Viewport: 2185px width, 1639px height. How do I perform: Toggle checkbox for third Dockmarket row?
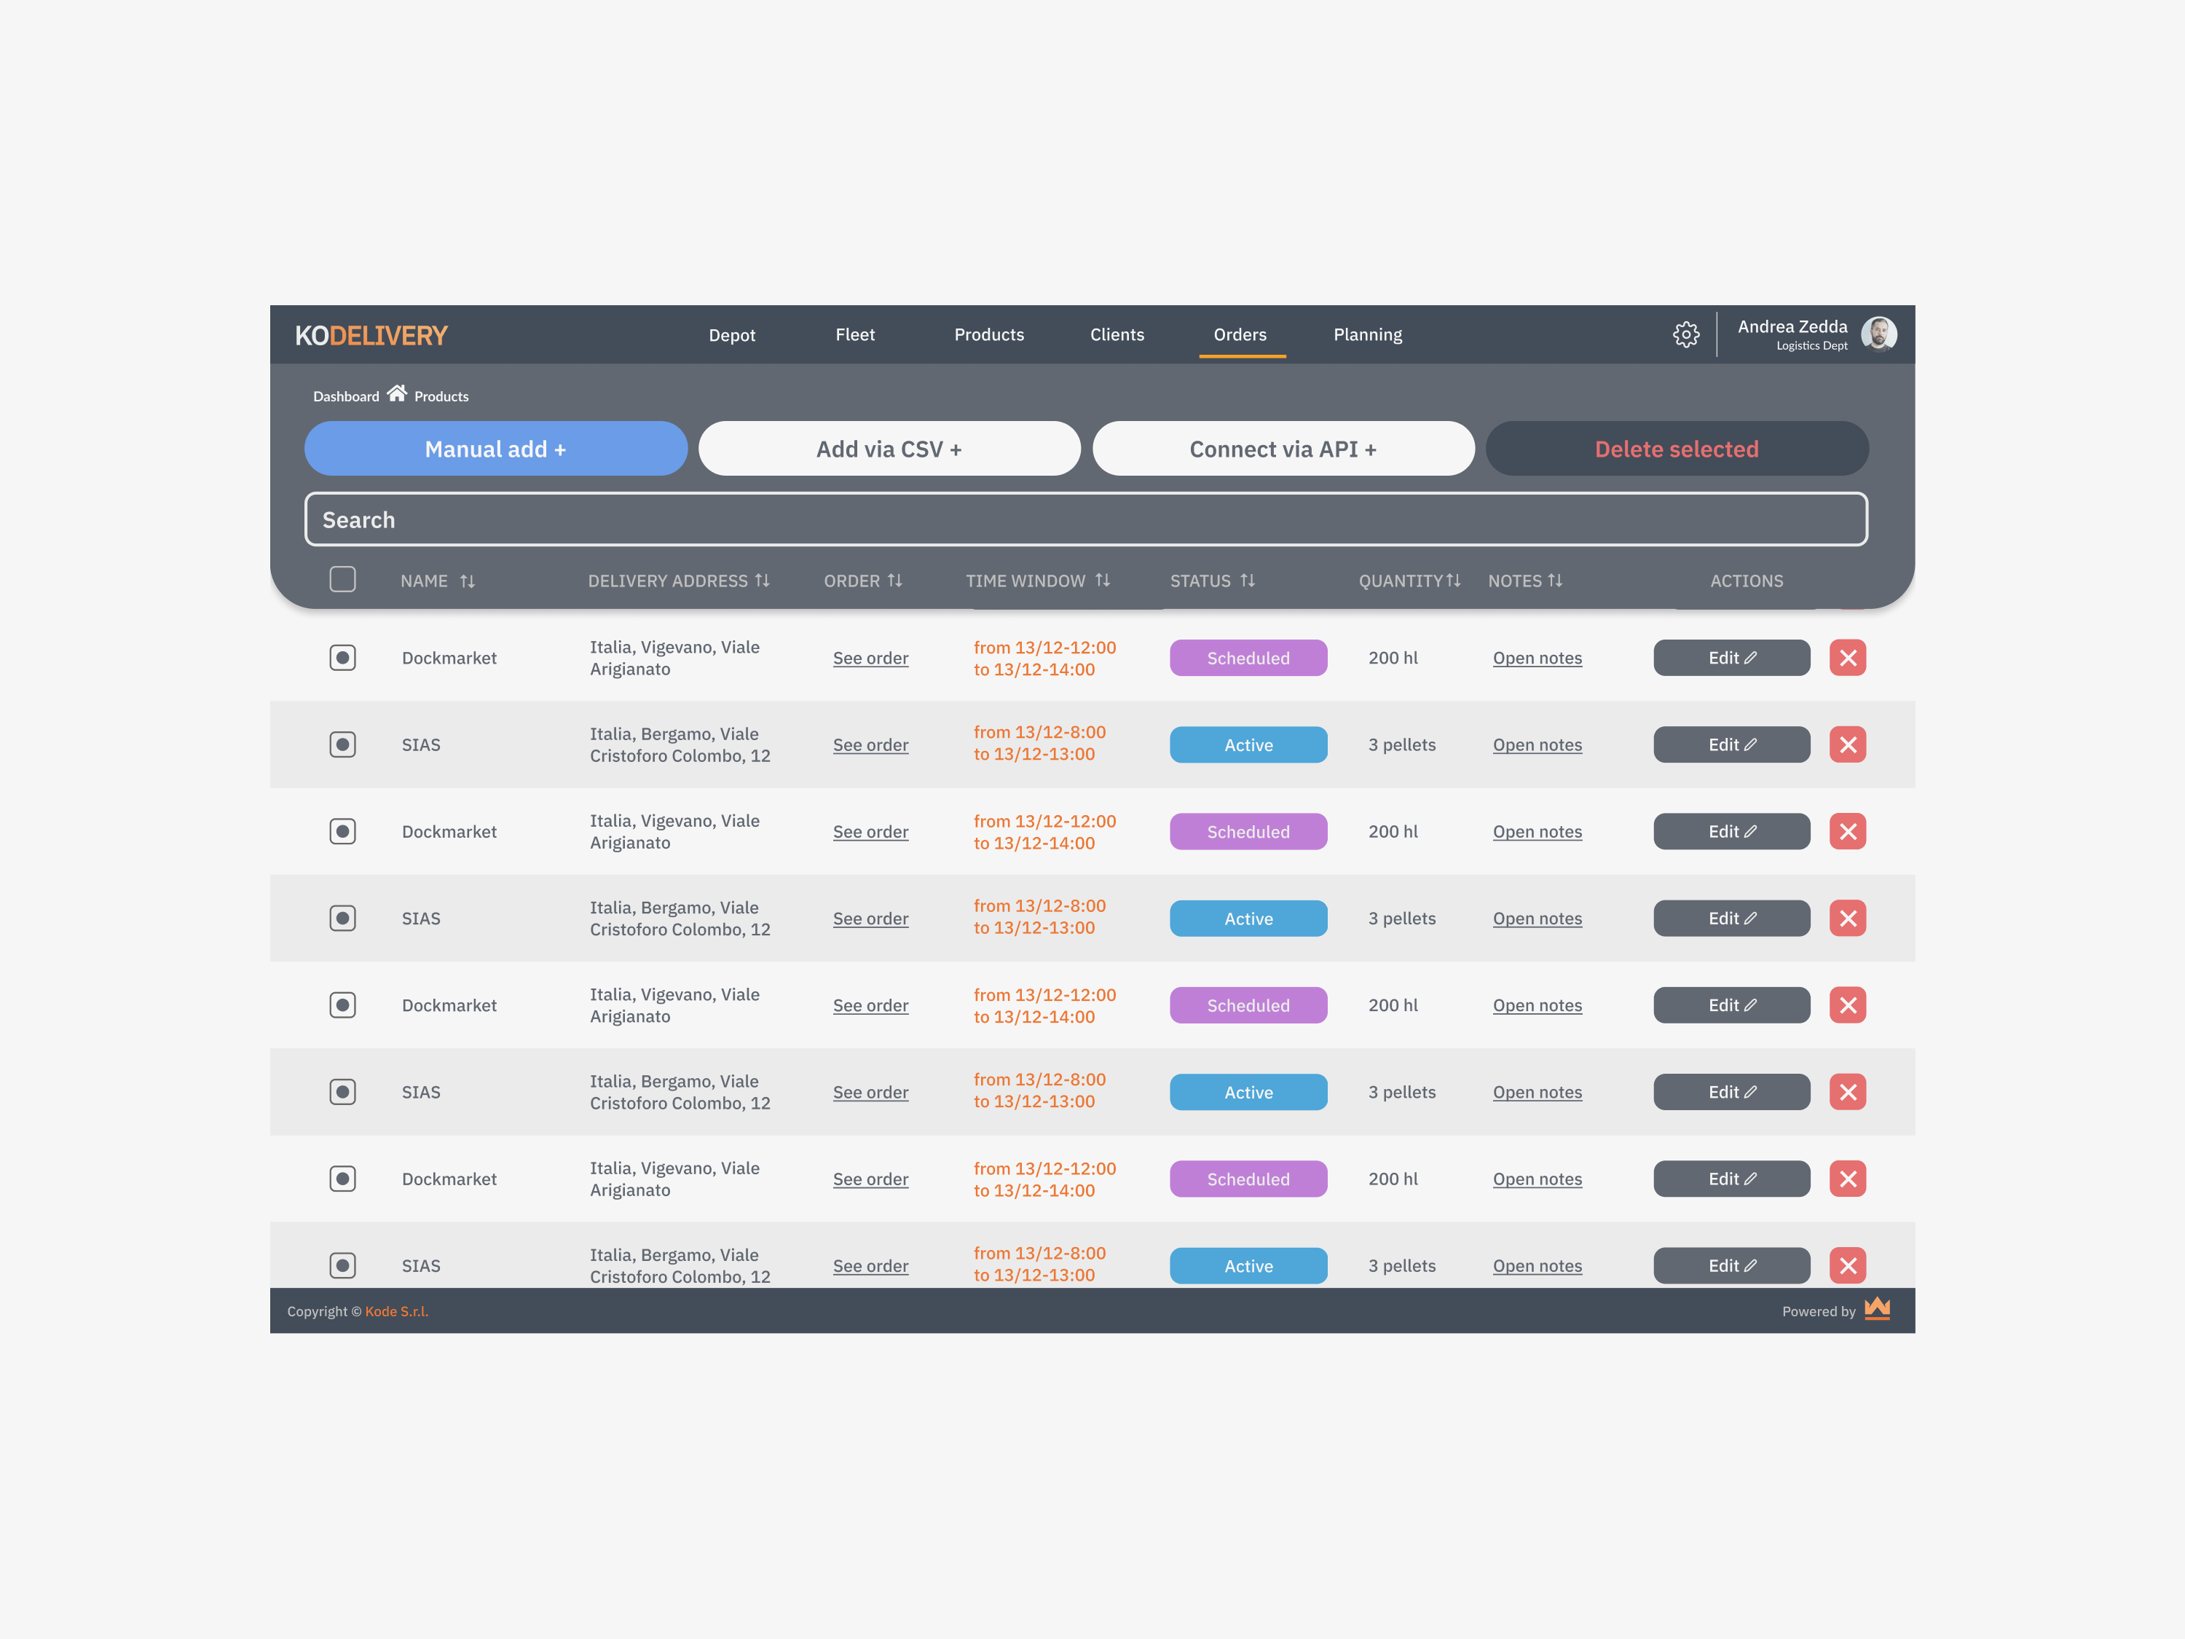tap(343, 1006)
